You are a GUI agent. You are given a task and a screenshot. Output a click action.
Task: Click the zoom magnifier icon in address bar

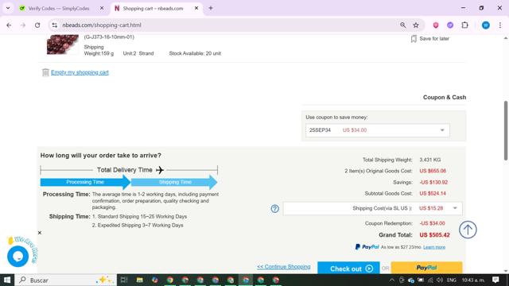tap(403, 25)
